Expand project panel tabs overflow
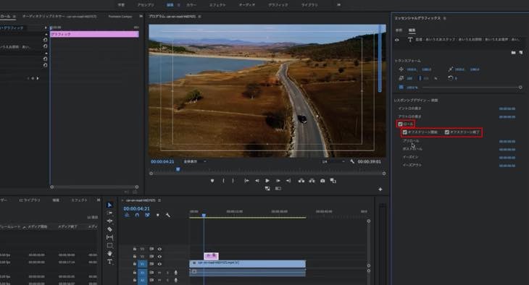 pyautogui.click(x=98, y=200)
